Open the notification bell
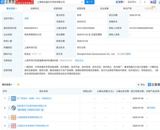The image size is (160, 130). pos(145,2)
